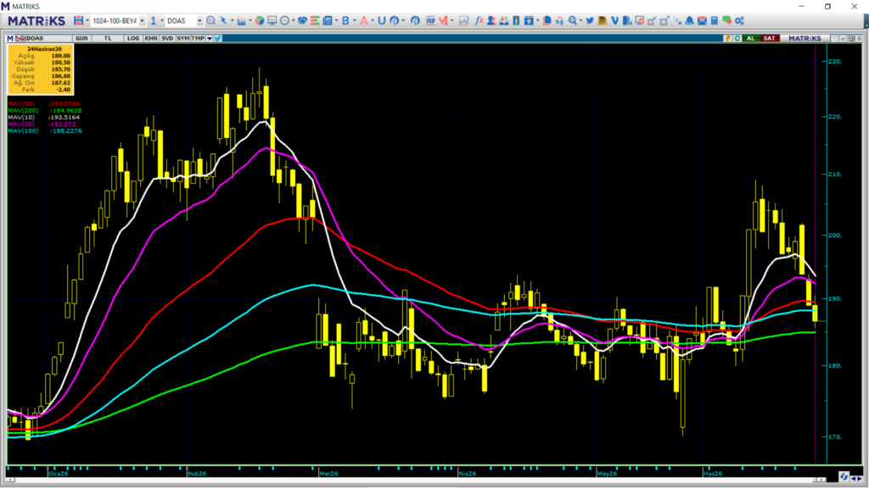Click the red SAT sell button
Viewport: 869px width, 488px height.
pyautogui.click(x=769, y=38)
